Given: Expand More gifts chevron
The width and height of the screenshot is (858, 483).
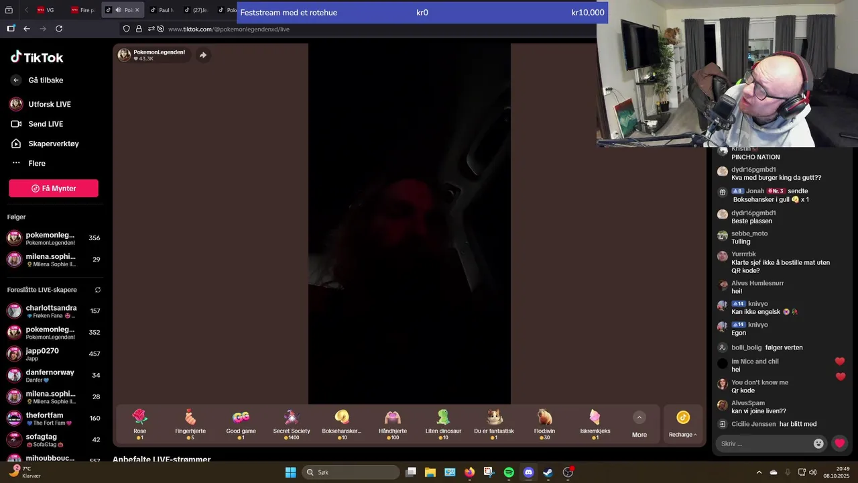Looking at the screenshot, I should [639, 417].
